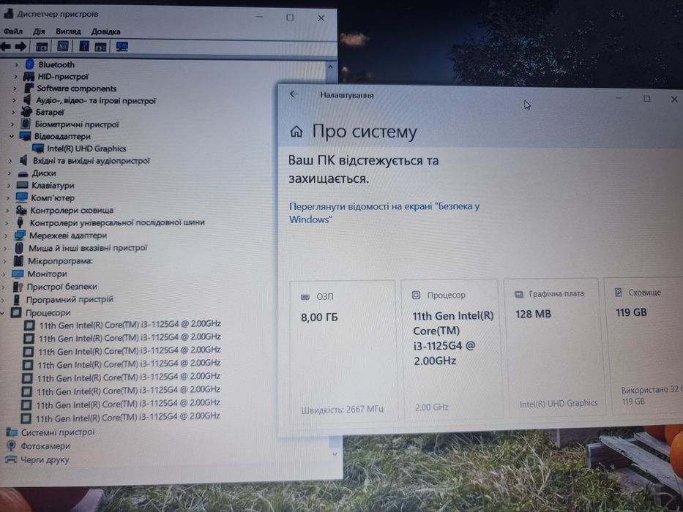This screenshot has height=512, width=683.
Task: Select Вхідні та вихідні аудіопристрої item
Action: [92, 161]
